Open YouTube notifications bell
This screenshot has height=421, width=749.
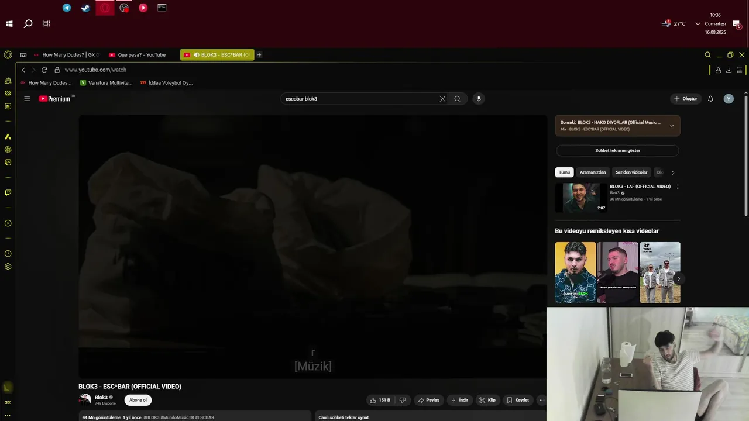pos(710,99)
